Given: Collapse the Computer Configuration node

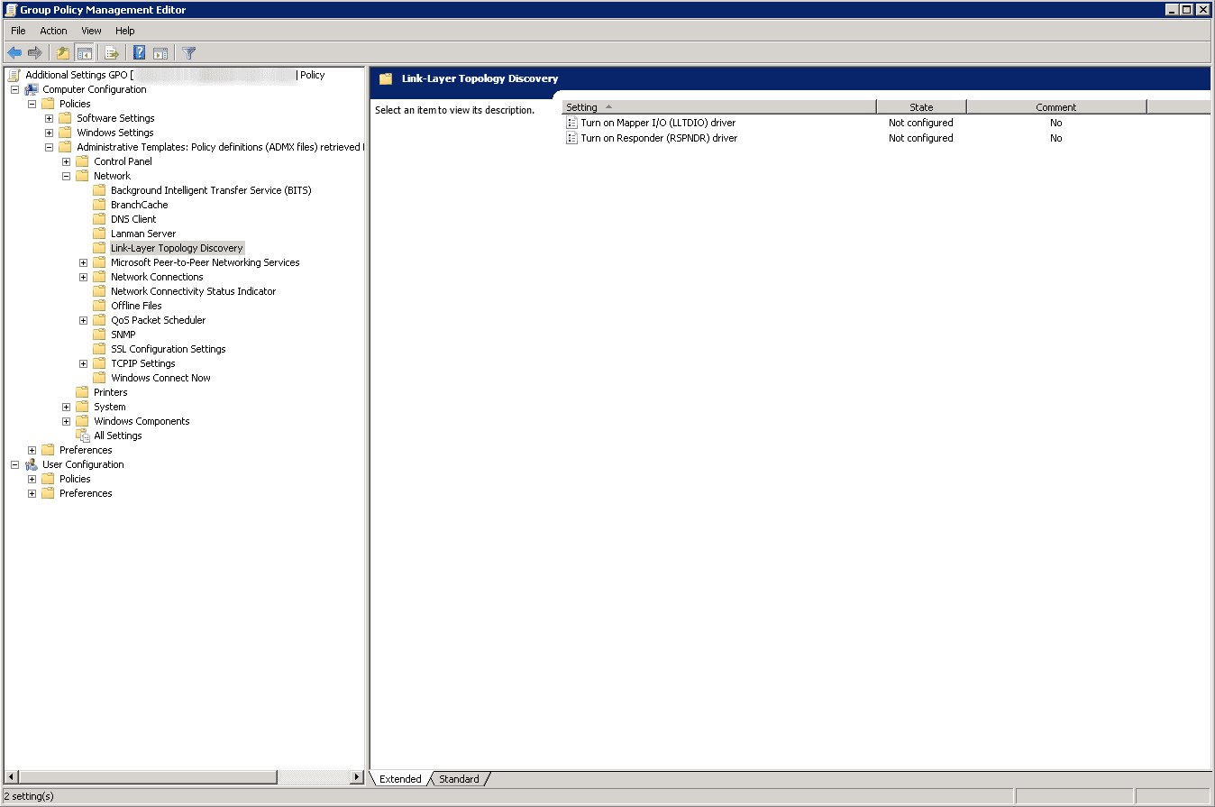Looking at the screenshot, I should (14, 89).
